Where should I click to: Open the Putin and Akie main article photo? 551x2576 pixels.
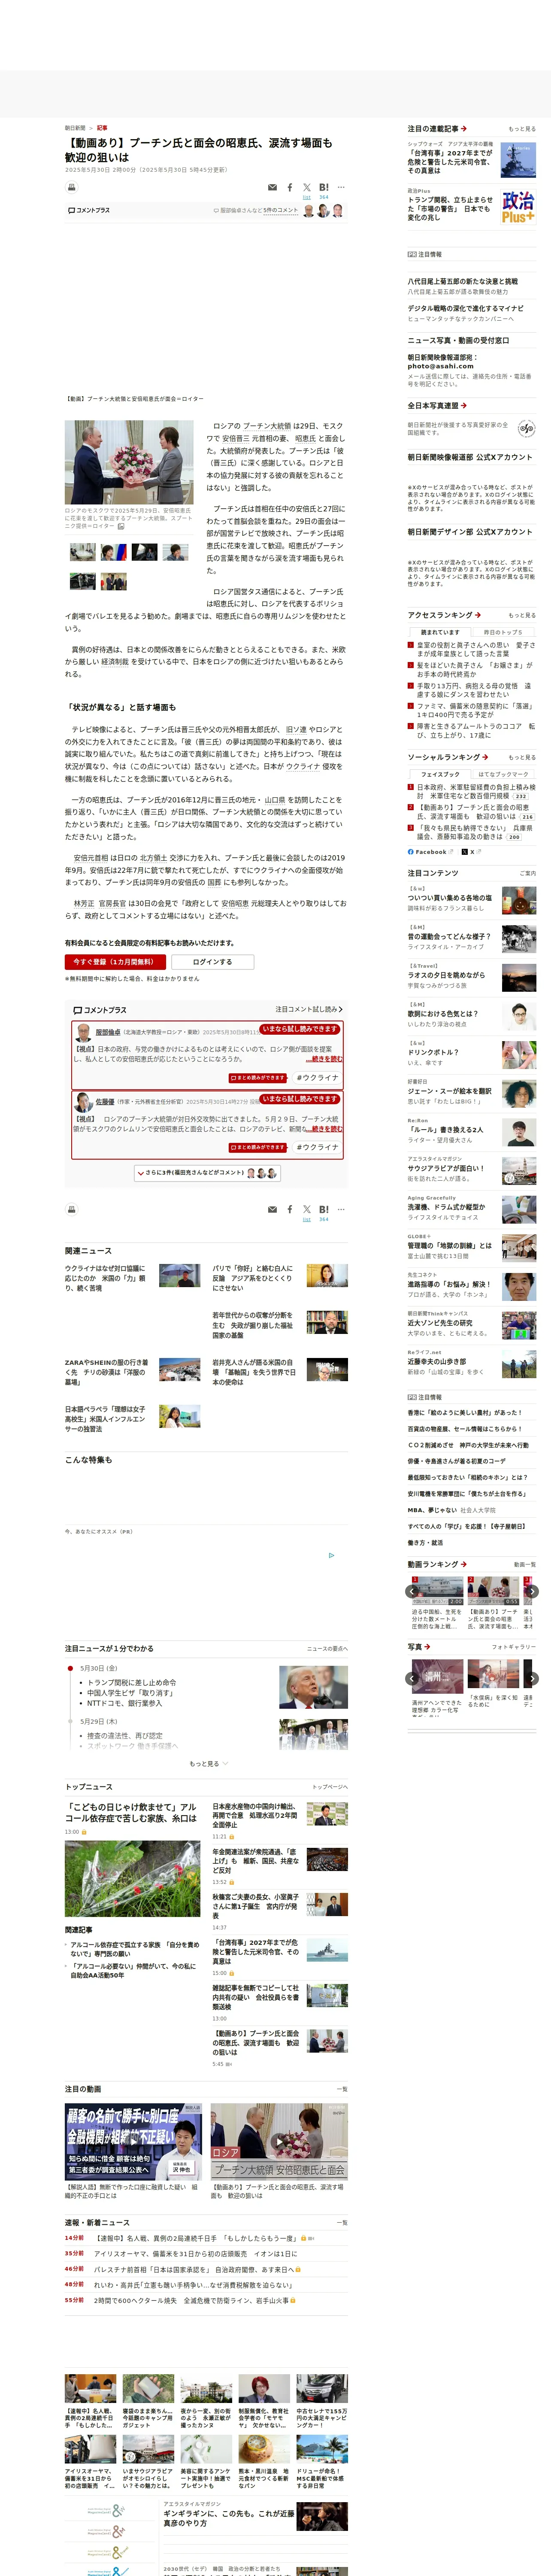[x=129, y=462]
